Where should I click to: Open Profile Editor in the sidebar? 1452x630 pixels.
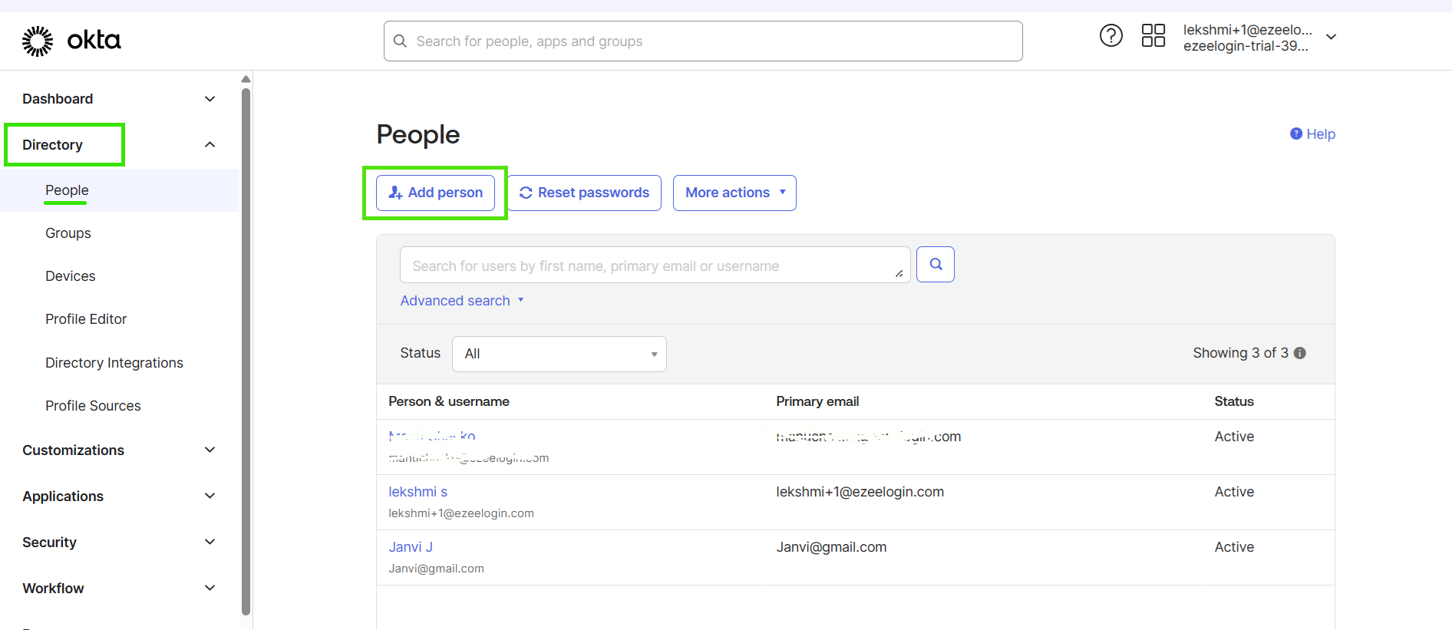[85, 319]
